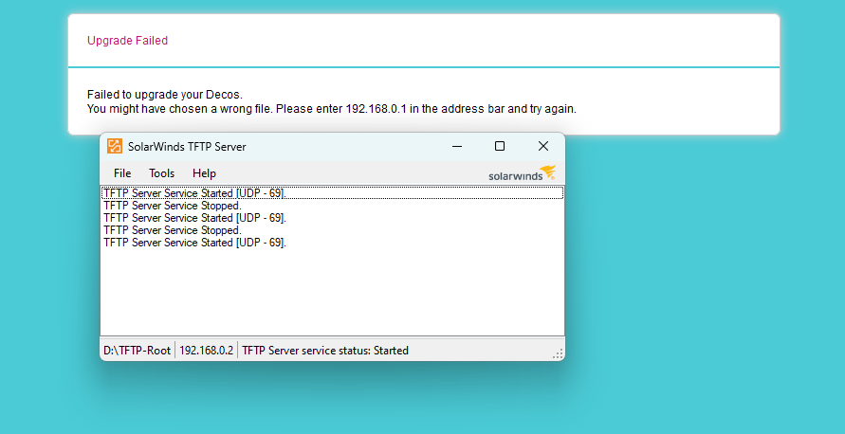
Task: Click 'TFTP Server service status: Started' text
Action: coord(325,351)
